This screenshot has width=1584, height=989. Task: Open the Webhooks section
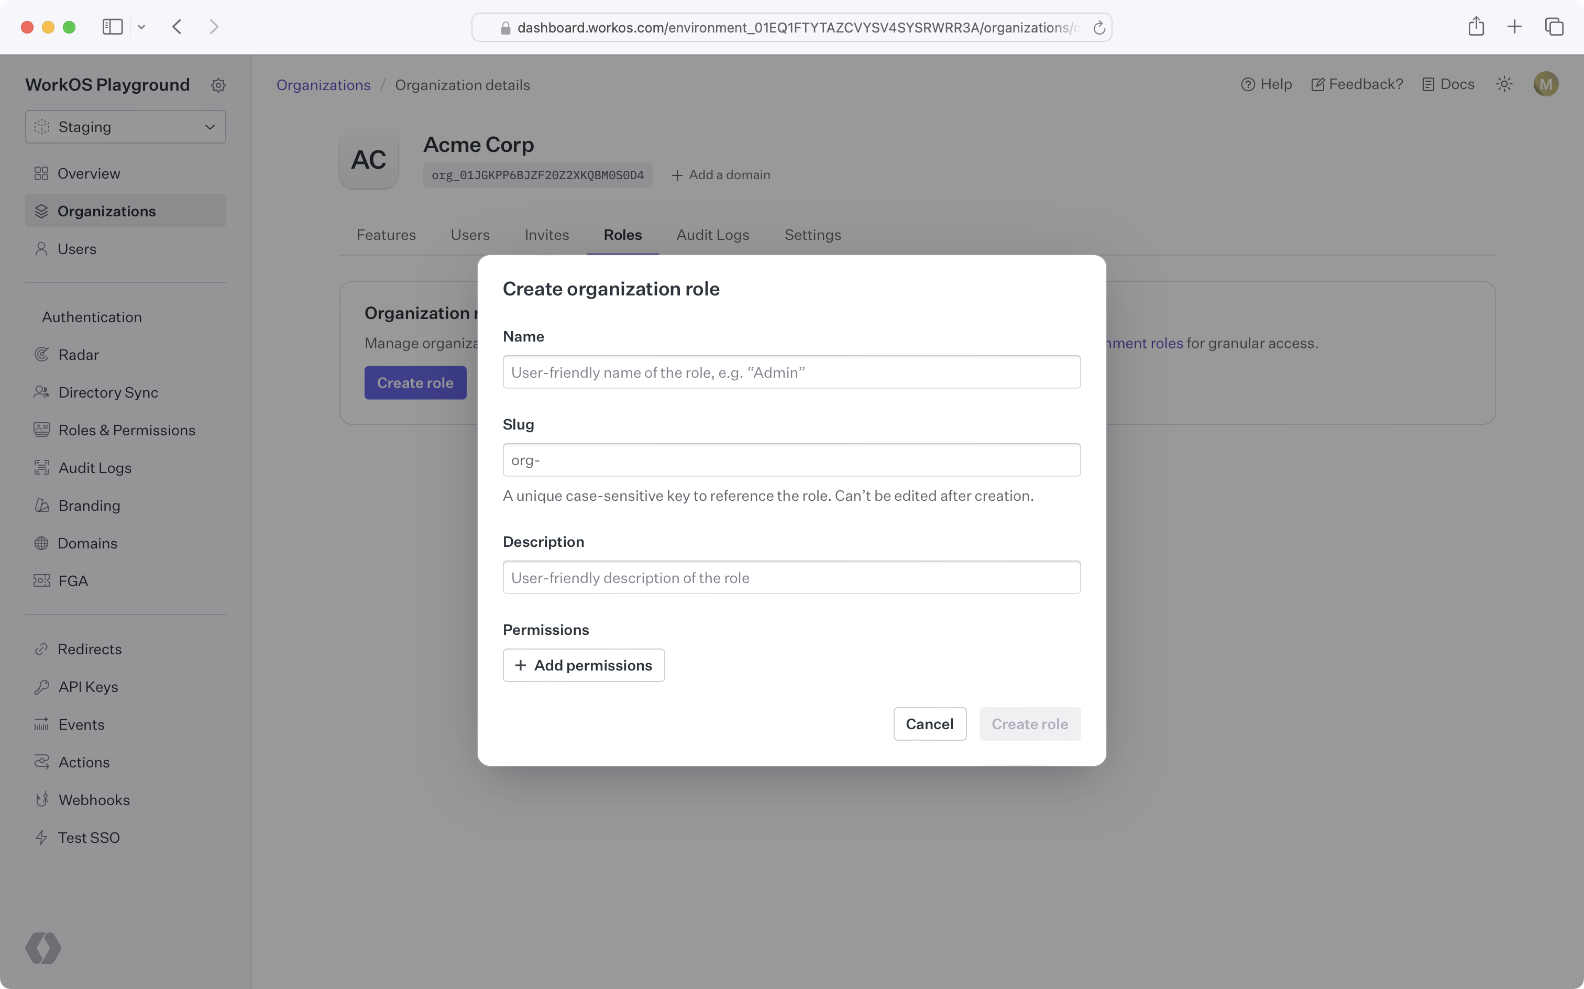[95, 799]
